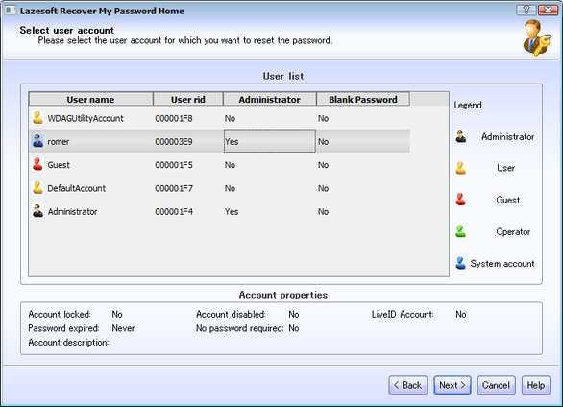Screen dimensions: 563x407
Task: Click the Administrator column header
Action: (x=270, y=99)
